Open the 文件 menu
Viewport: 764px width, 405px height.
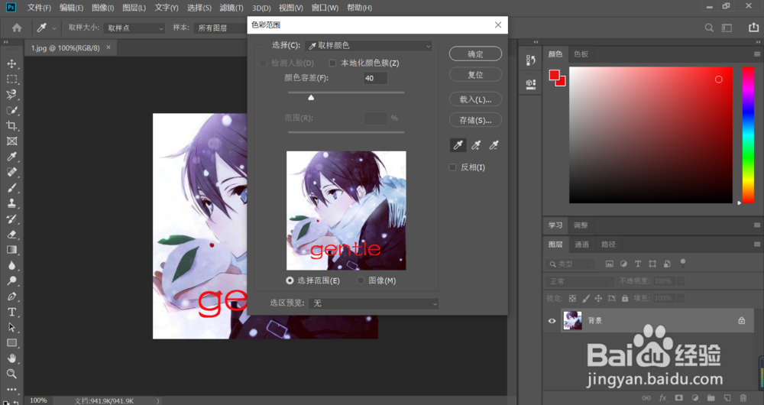point(38,8)
